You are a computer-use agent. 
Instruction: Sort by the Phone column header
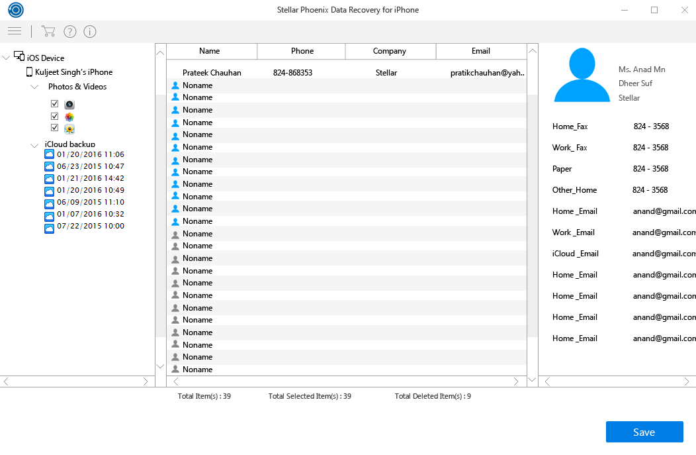[301, 51]
